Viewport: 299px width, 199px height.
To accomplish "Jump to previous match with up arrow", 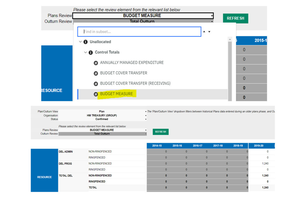I will (x=204, y=32).
